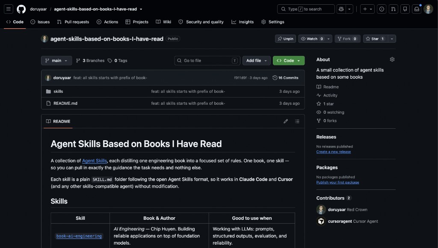The width and height of the screenshot is (438, 248).
Task: Open the repository Settings tab
Action: point(272,22)
